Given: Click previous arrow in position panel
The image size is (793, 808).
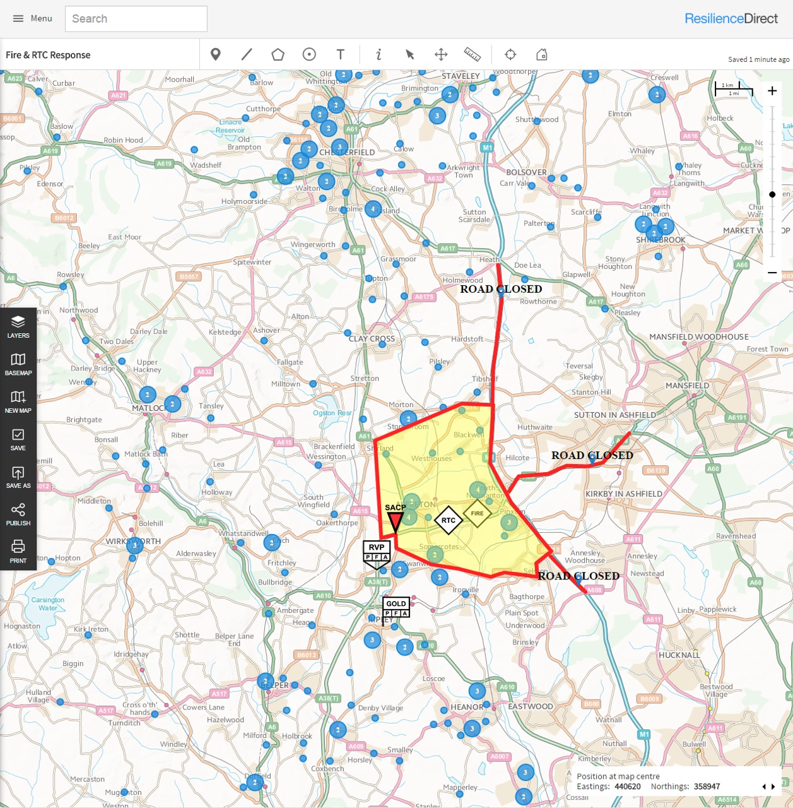Looking at the screenshot, I should tap(764, 787).
